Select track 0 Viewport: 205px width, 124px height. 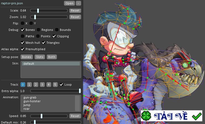(x=23, y=85)
